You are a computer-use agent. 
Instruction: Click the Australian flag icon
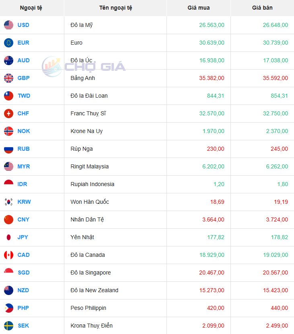[x=8, y=60]
